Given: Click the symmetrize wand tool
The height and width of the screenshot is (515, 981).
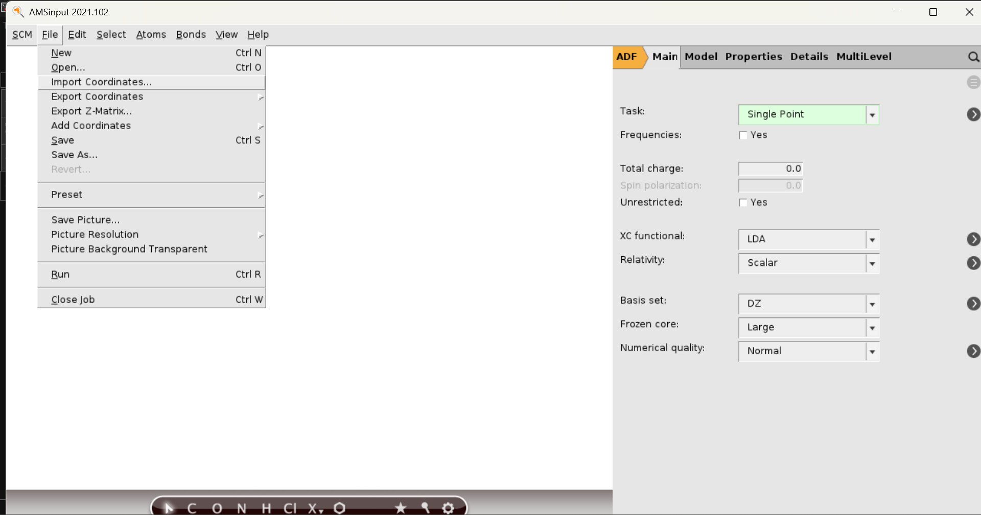Looking at the screenshot, I should (425, 508).
